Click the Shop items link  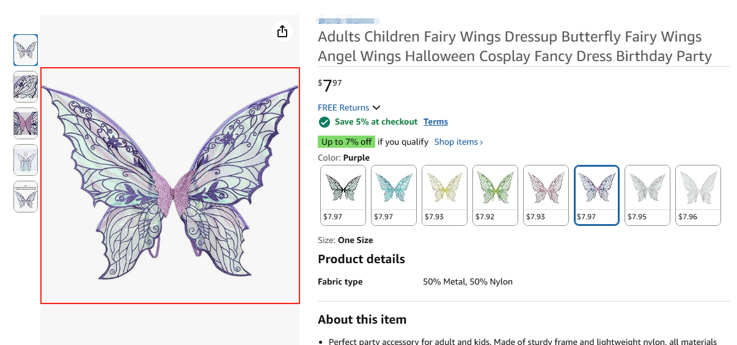coord(458,142)
